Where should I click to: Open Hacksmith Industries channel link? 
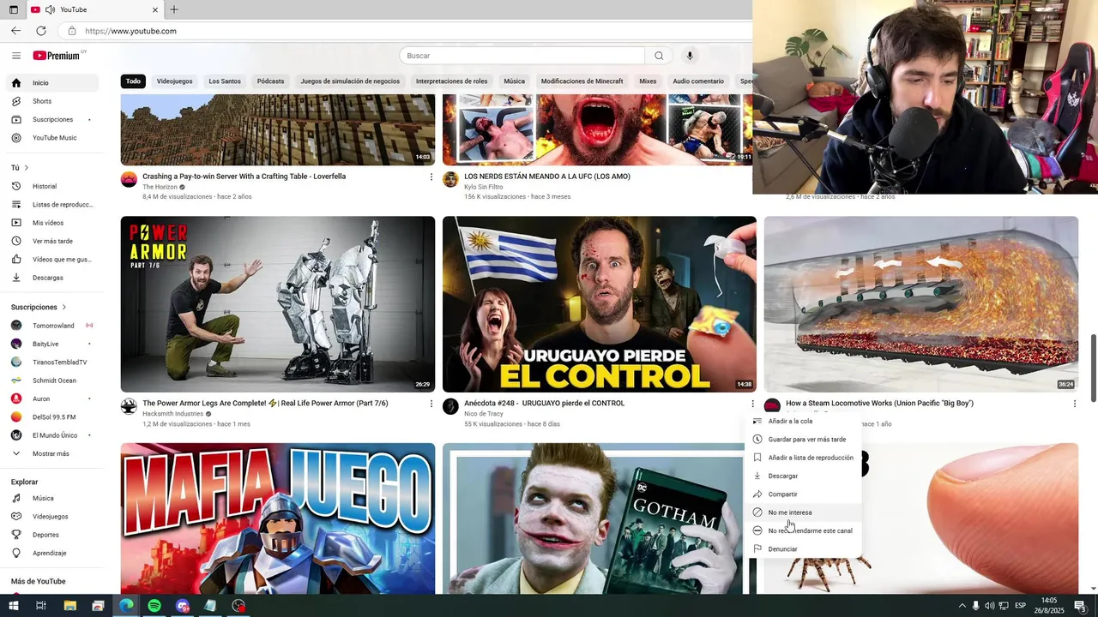173,414
